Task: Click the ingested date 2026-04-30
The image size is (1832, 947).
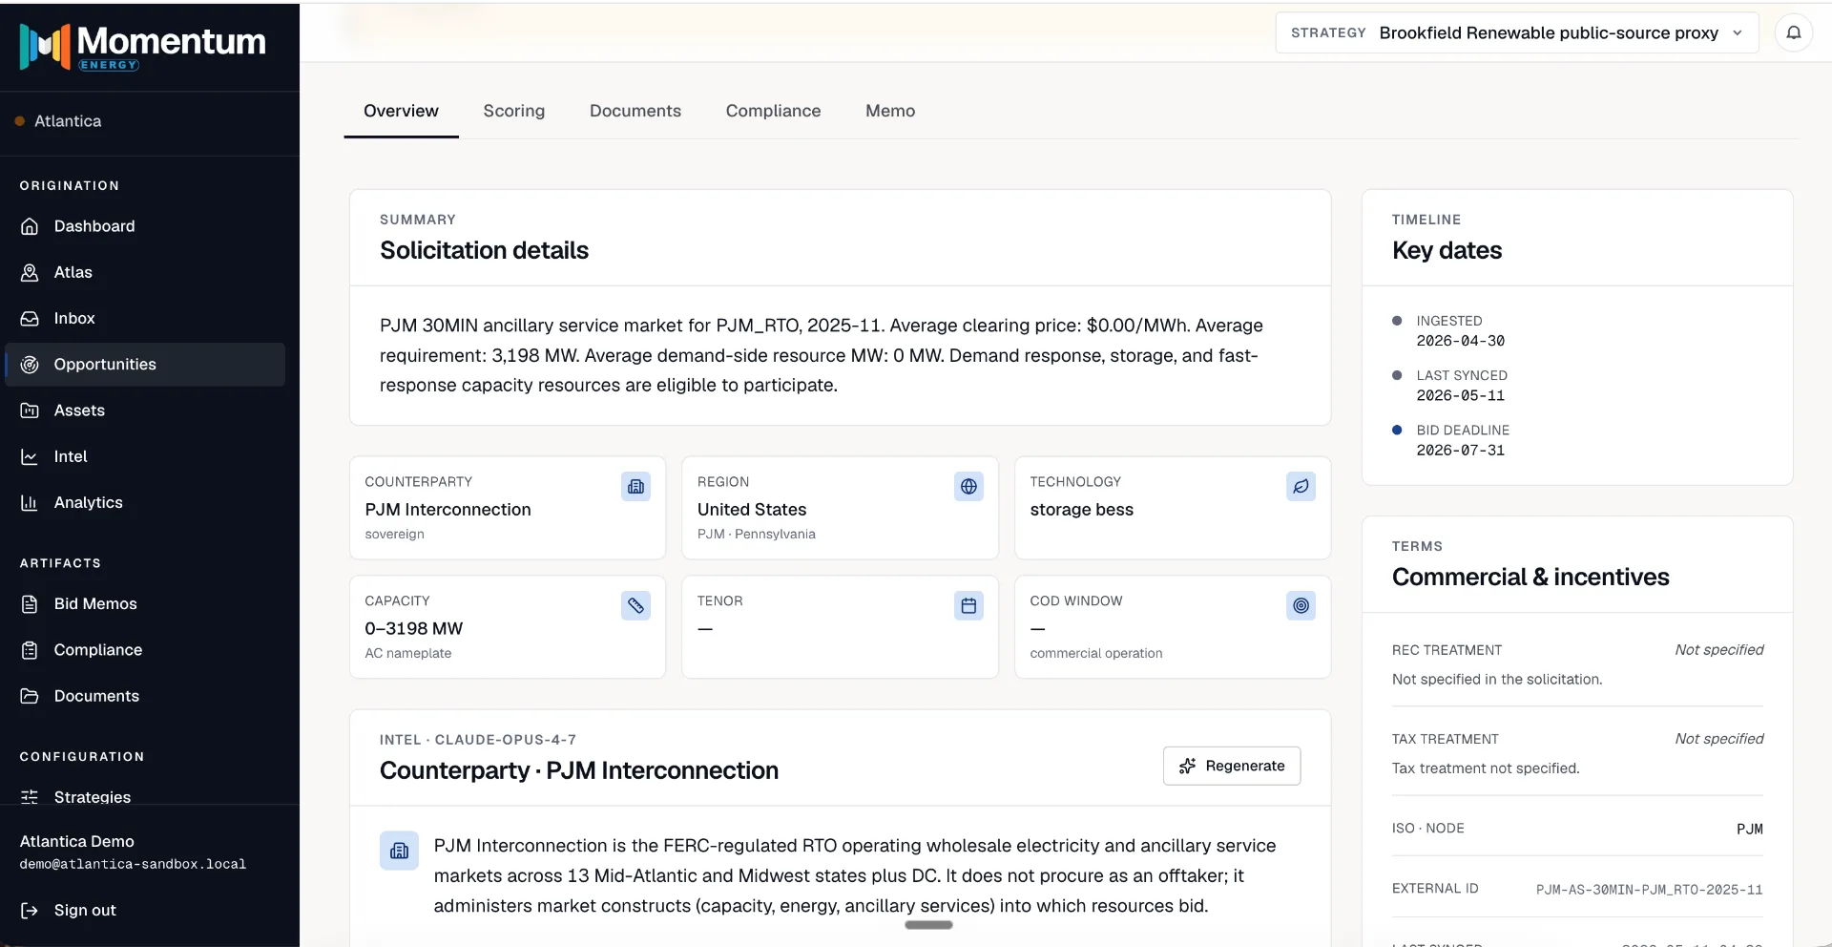Action: coord(1460,341)
